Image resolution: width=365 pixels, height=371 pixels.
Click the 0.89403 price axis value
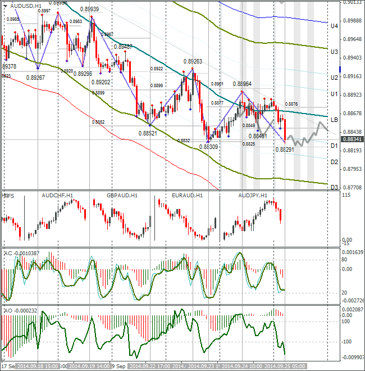tap(353, 58)
